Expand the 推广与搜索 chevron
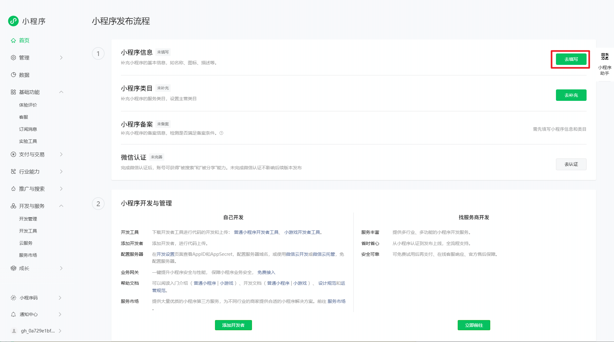 (61, 189)
